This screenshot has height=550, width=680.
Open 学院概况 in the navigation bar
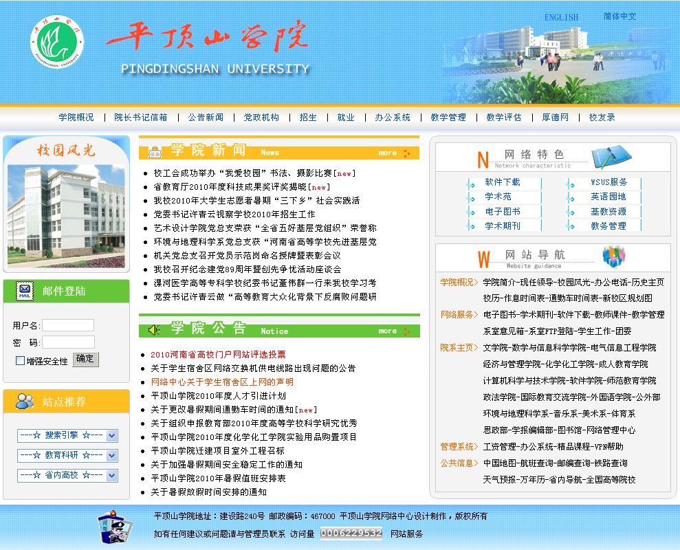tap(76, 118)
